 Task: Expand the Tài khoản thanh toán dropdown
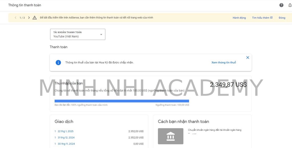pyautogui.click(x=78, y=34)
